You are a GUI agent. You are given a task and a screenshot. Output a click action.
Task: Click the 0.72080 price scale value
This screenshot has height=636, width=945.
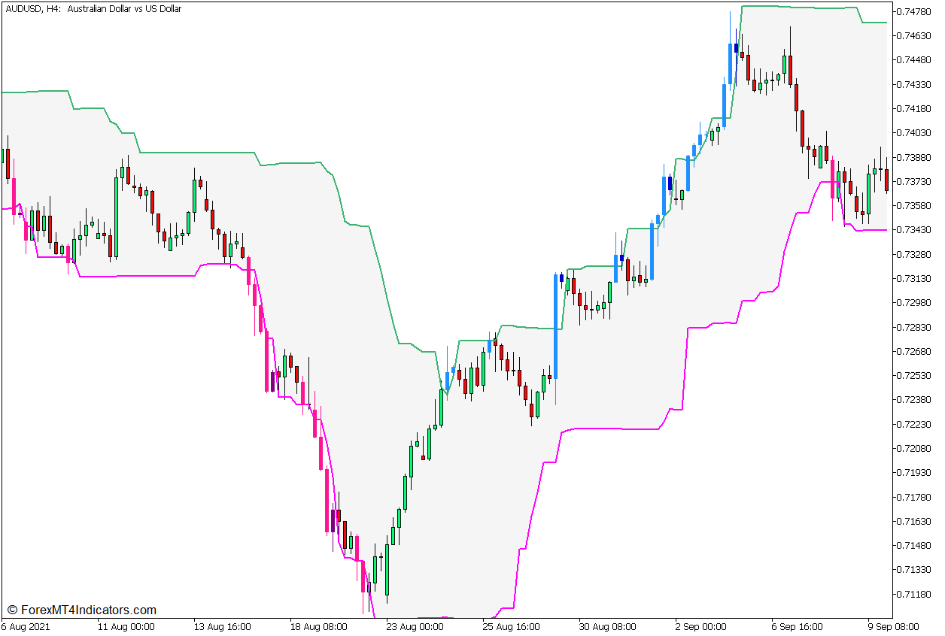click(x=914, y=448)
